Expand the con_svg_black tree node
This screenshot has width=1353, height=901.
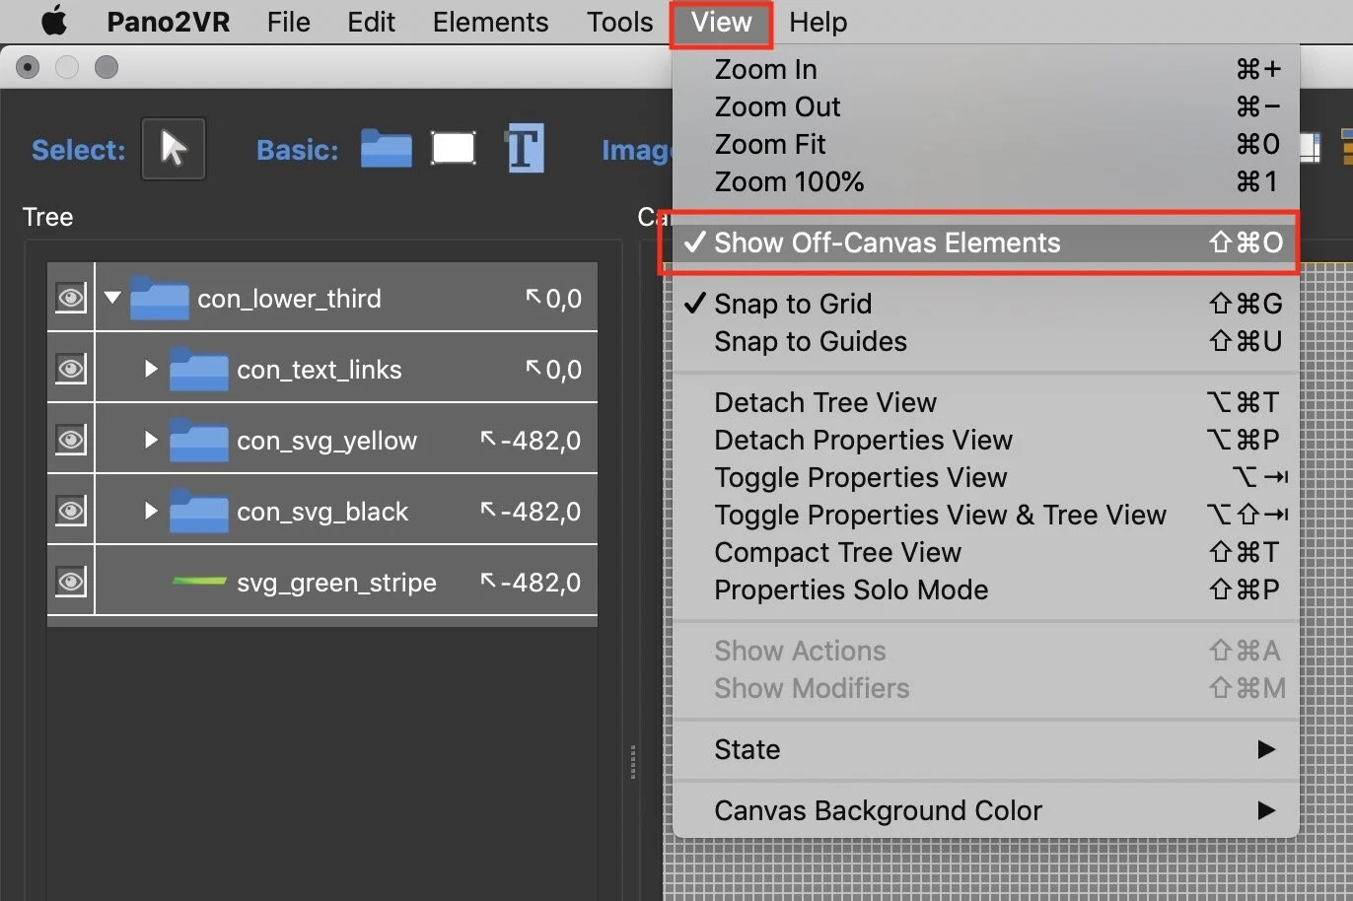tap(151, 511)
